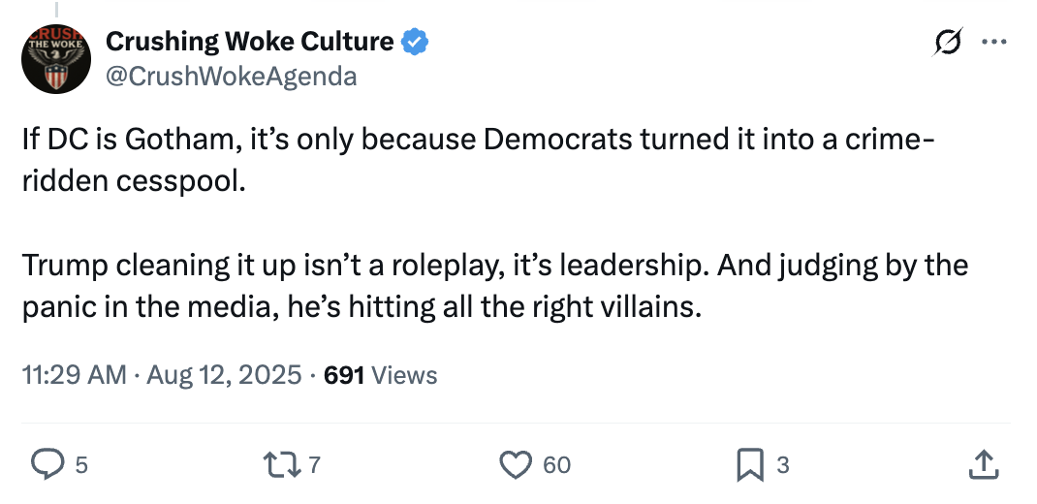Click the bookmark count 3

[783, 466]
